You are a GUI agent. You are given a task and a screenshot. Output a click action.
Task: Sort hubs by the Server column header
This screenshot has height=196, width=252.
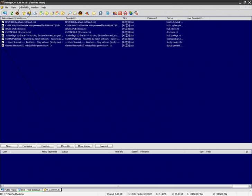coord(170,18)
